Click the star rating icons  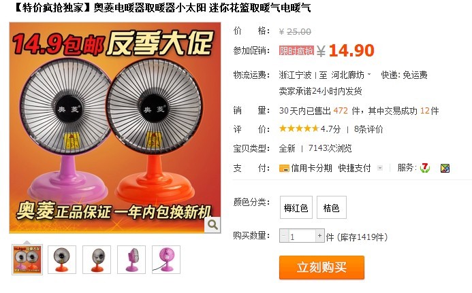tap(298, 129)
